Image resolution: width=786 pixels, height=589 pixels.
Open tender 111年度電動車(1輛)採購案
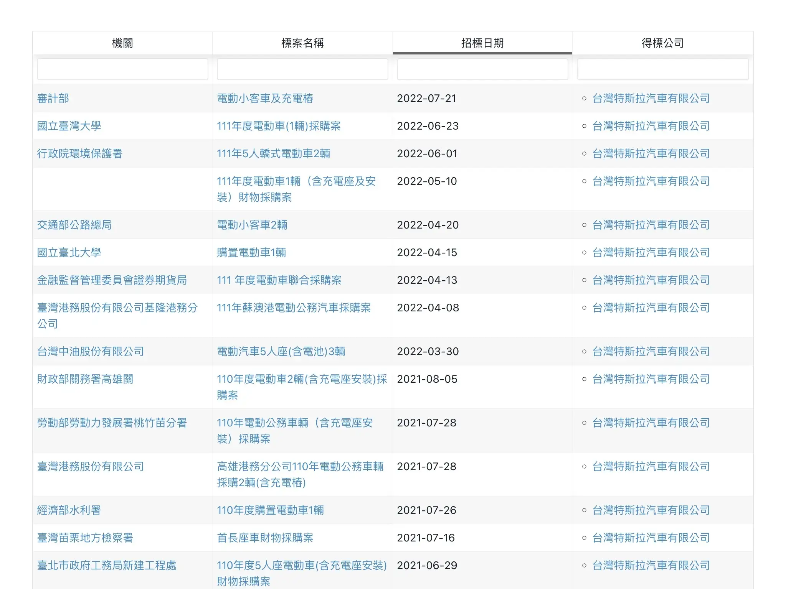point(279,126)
